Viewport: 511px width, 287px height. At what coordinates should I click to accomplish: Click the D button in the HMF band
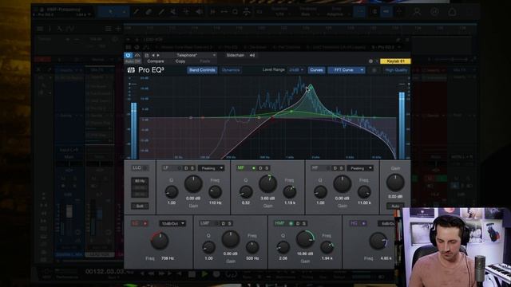coord(298,223)
